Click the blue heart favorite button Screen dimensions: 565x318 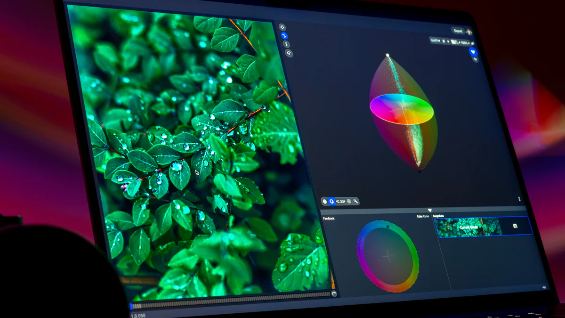474,52
